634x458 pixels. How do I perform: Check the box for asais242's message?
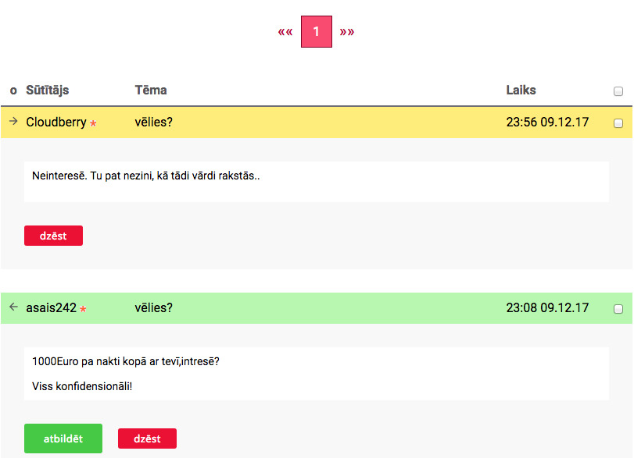pos(618,309)
